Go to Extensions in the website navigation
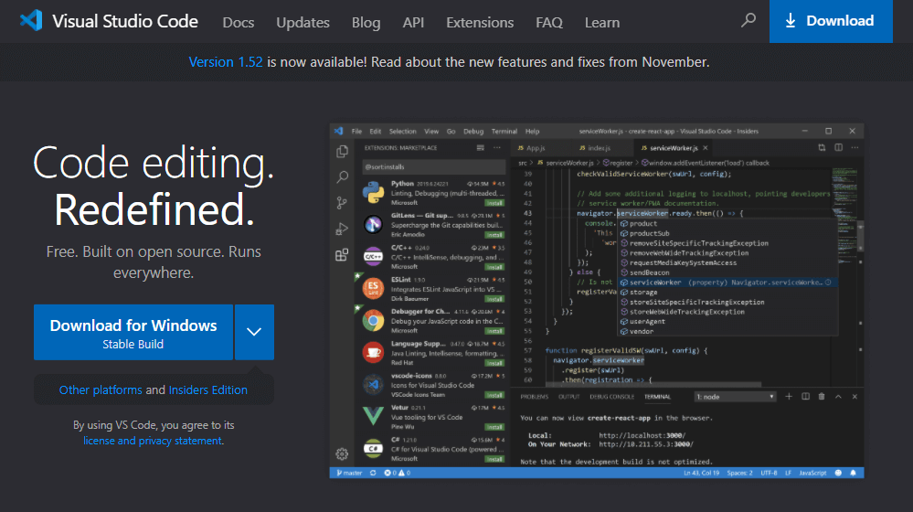913x512 pixels. pos(480,22)
